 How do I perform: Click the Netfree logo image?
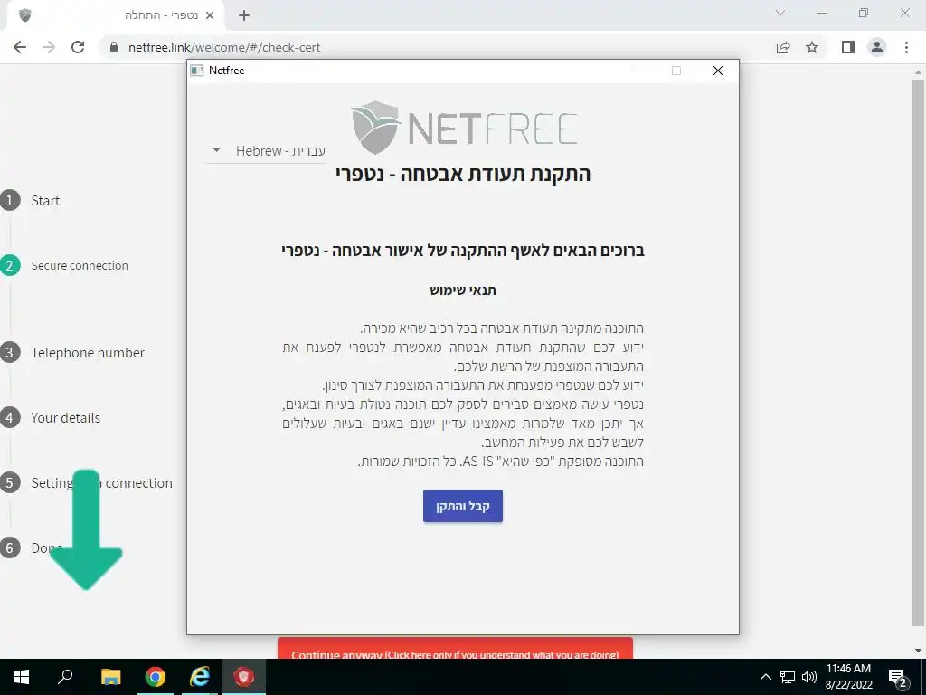(x=464, y=127)
